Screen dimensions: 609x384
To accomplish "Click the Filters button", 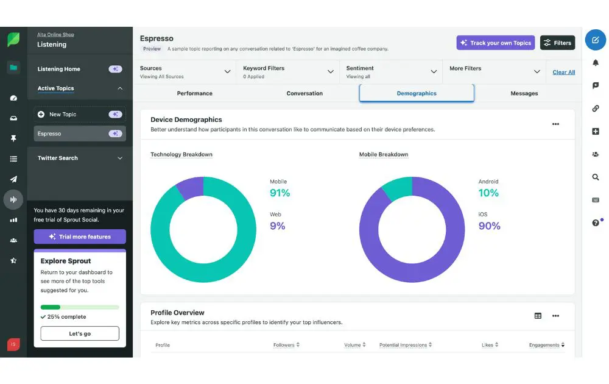I will [557, 43].
